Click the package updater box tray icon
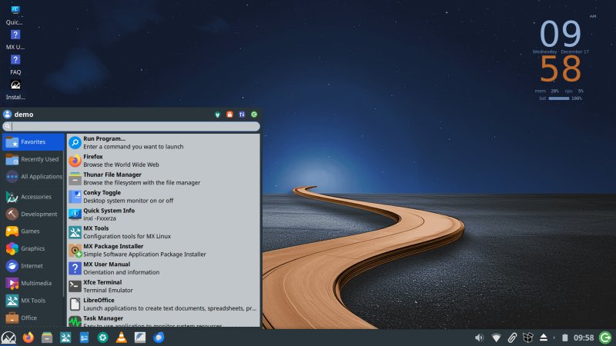The width and height of the screenshot is (616, 346). [x=527, y=338]
